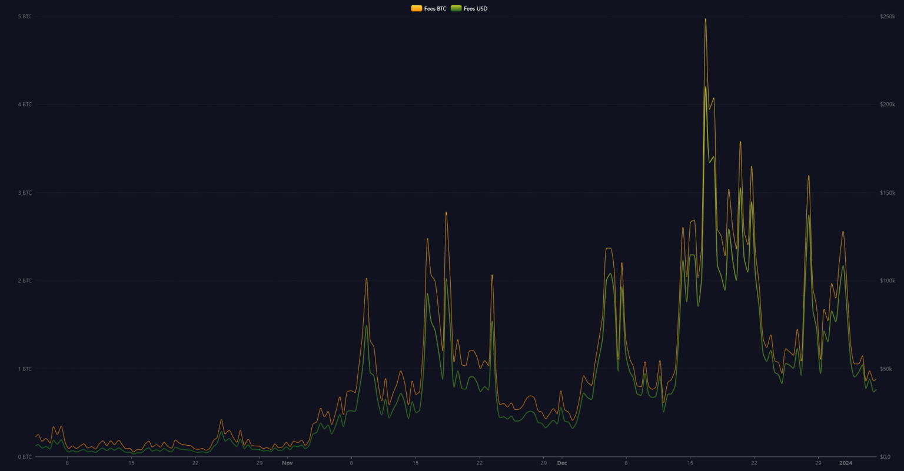904x471 pixels.
Task: Click the $250k right axis label
Action: tap(887, 16)
